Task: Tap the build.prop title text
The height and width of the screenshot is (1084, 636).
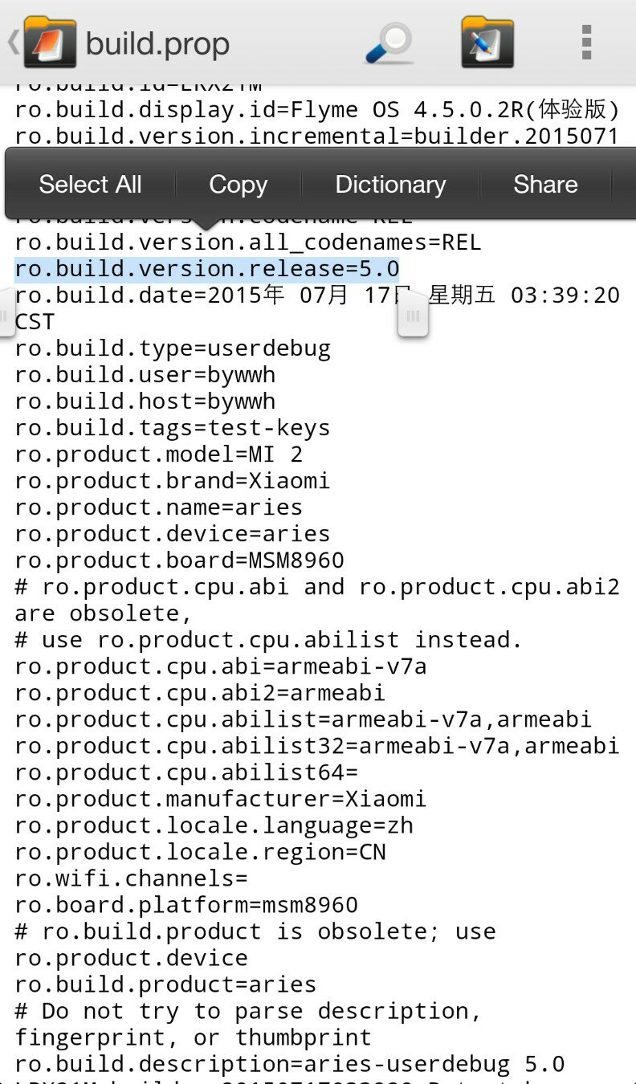Action: pos(157,44)
